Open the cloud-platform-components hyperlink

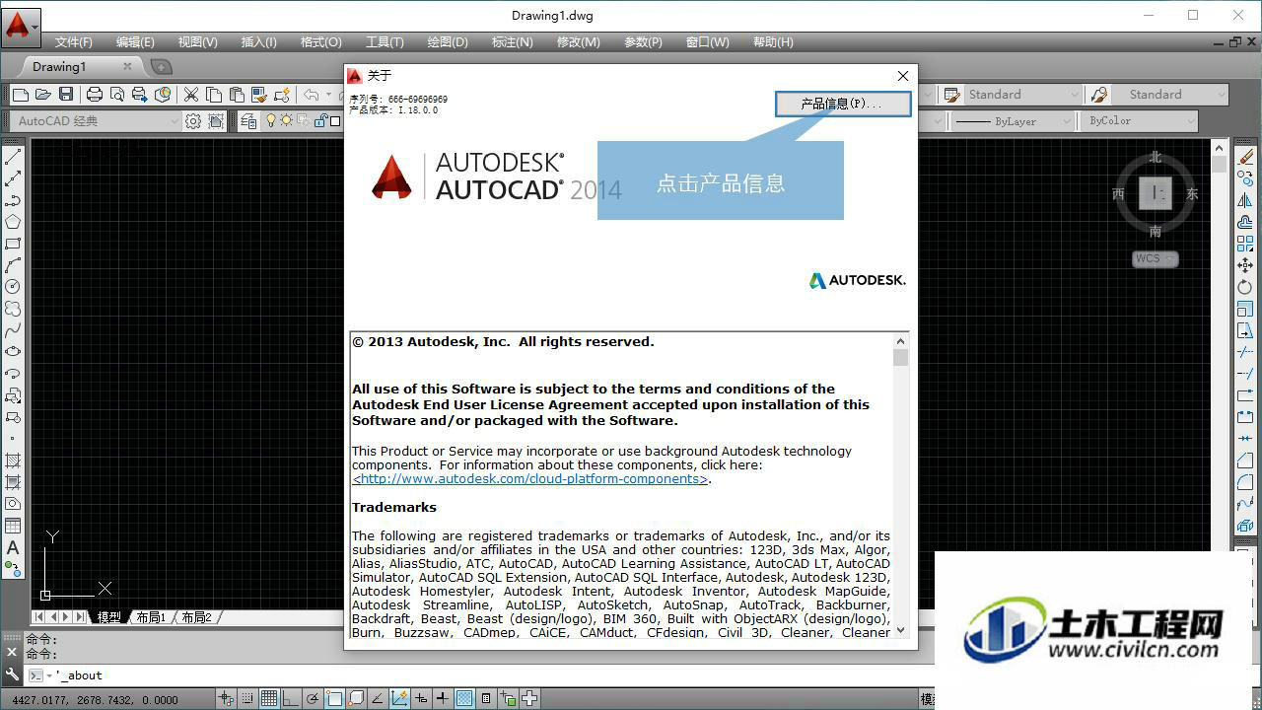click(x=530, y=479)
